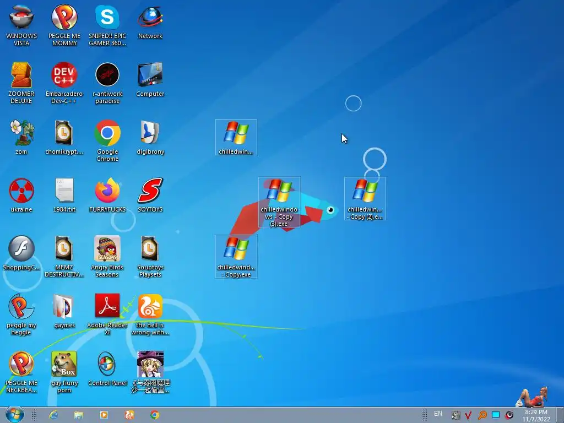The width and height of the screenshot is (564, 423).
Task: Select the PEGGLE ME MOMMY shortcut
Action: (x=64, y=25)
